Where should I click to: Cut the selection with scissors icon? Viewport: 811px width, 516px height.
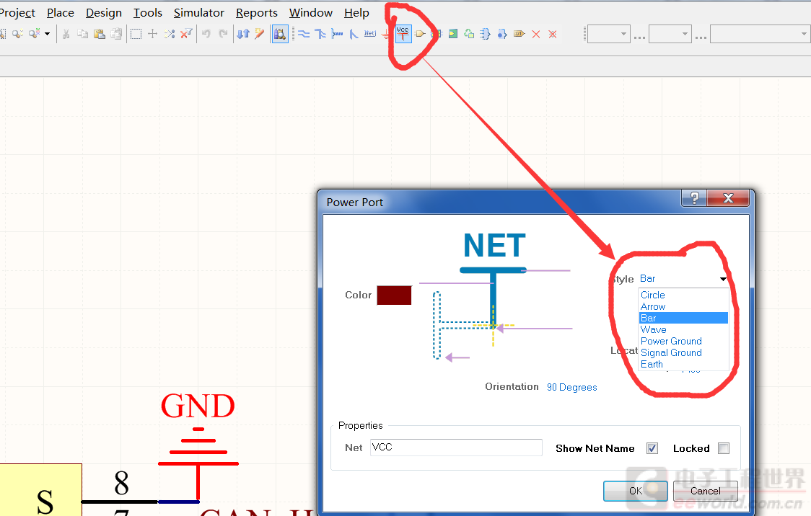(66, 34)
